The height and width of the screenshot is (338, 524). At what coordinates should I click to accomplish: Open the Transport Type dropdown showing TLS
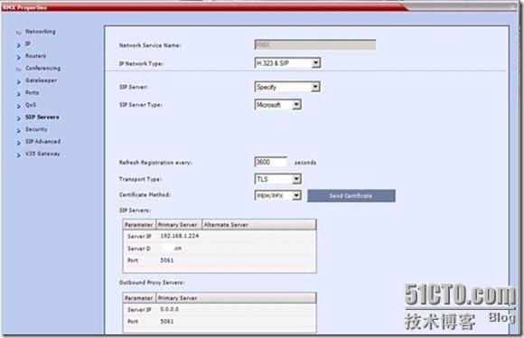pos(278,179)
